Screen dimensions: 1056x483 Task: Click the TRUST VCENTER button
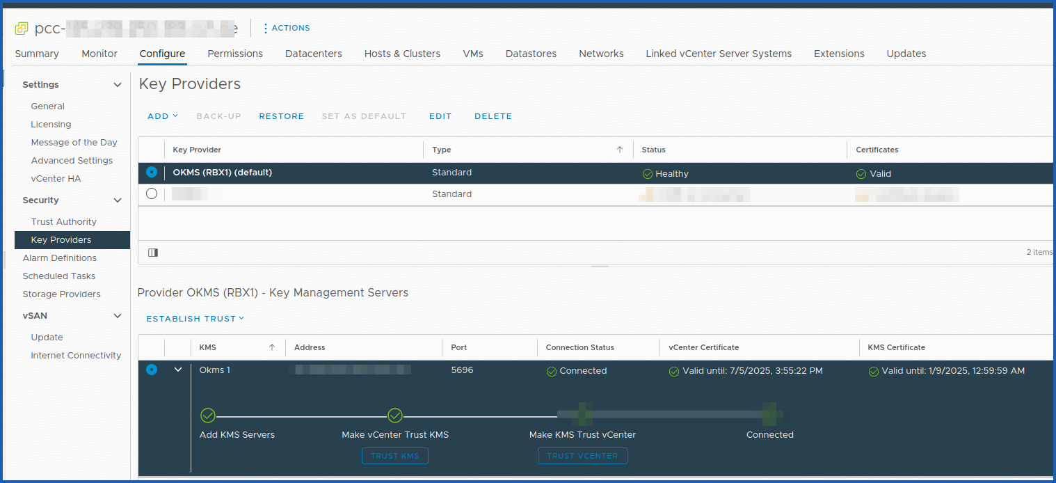(x=582, y=456)
